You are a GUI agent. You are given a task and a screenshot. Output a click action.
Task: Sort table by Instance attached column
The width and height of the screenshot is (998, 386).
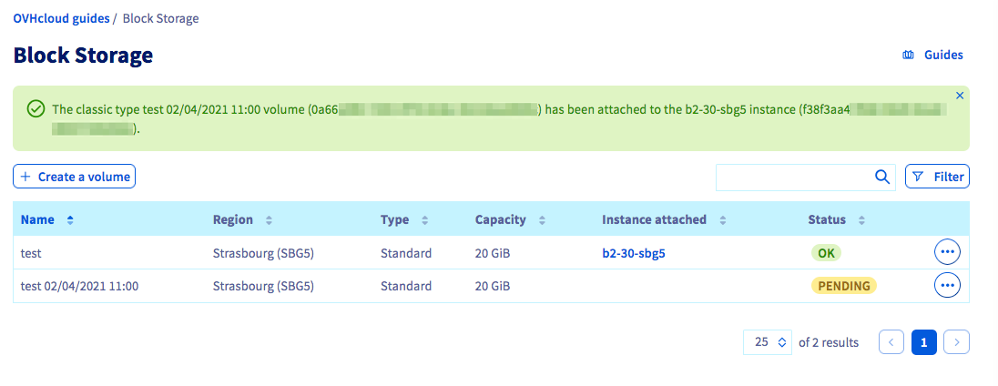click(722, 220)
